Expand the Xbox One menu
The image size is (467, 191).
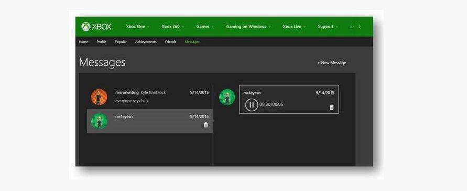pos(138,27)
